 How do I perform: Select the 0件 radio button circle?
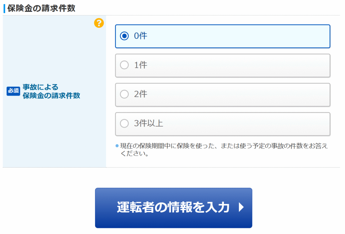point(124,36)
